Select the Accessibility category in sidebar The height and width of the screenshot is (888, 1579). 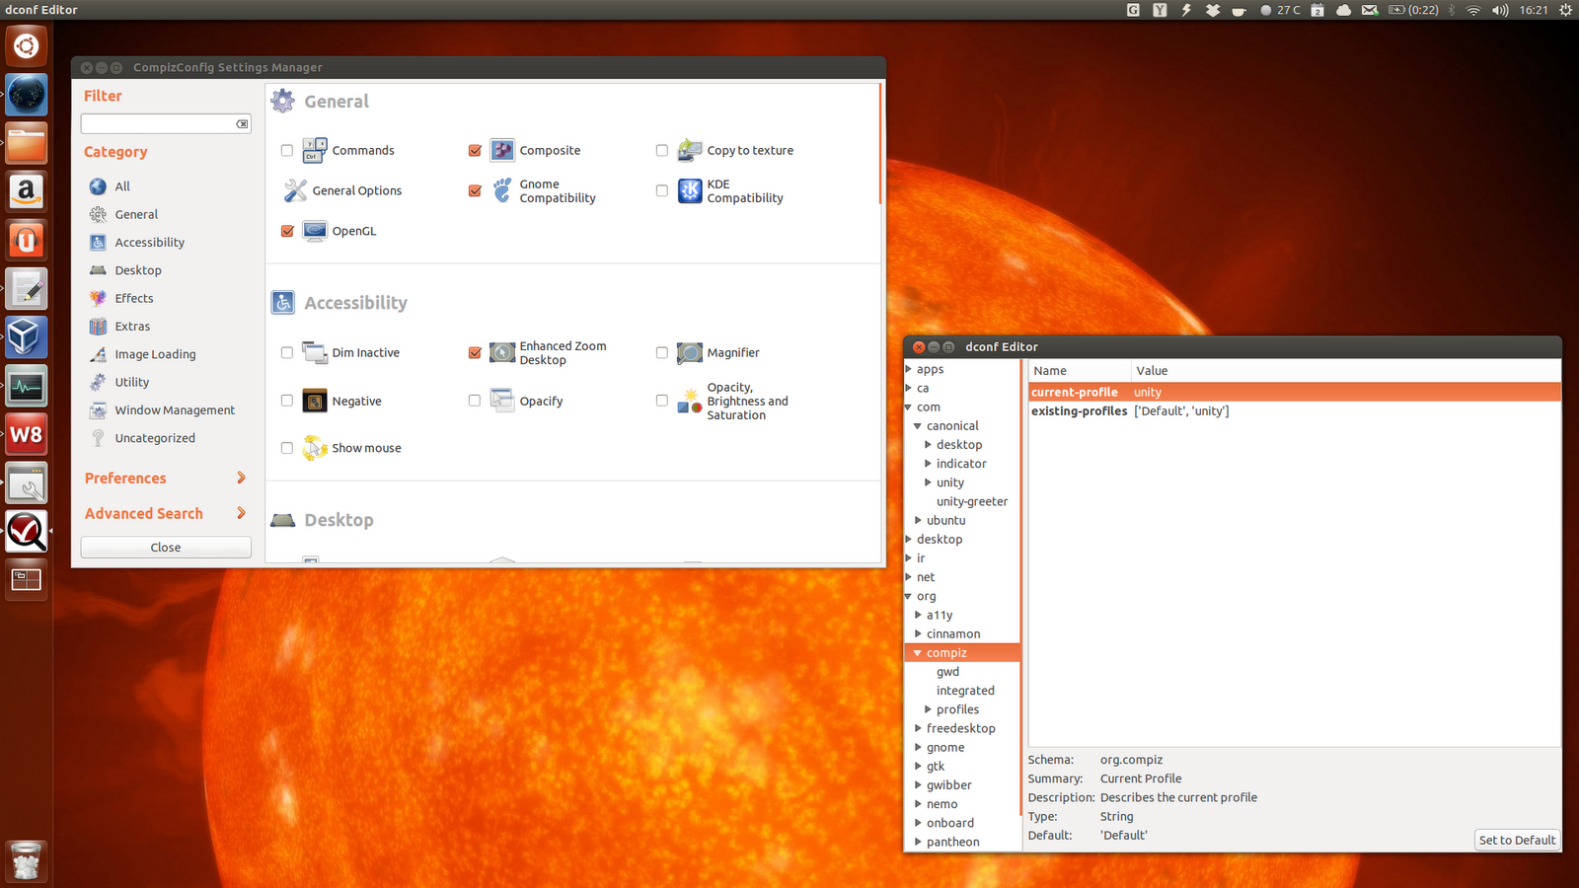click(149, 243)
